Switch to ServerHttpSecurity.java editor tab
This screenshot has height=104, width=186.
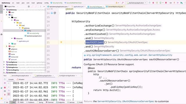(x=115, y=7)
